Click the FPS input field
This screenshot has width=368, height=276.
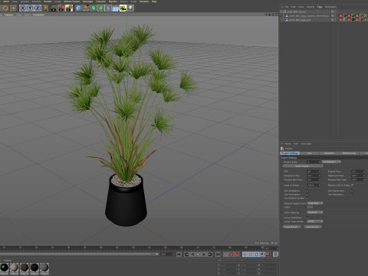[314, 172]
